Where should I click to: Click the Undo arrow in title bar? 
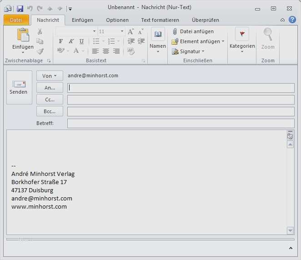pyautogui.click(x=30, y=9)
